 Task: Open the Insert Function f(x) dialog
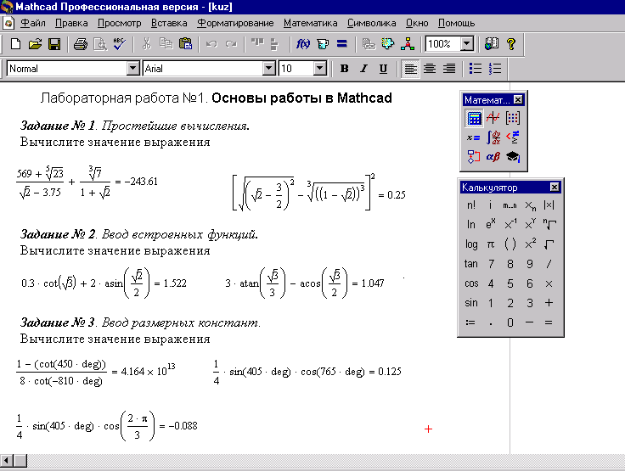302,44
